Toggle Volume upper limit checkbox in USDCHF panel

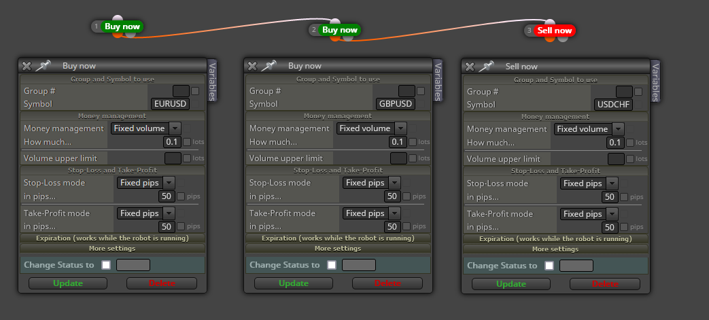630,159
